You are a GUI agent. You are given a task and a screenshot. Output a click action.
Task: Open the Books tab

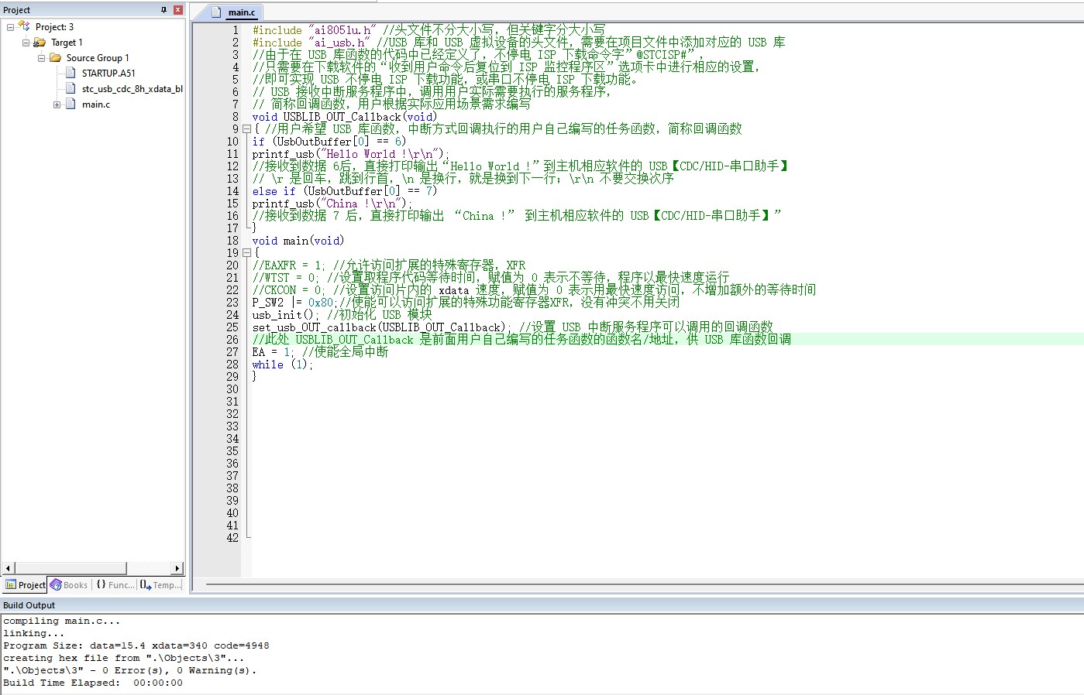point(69,585)
